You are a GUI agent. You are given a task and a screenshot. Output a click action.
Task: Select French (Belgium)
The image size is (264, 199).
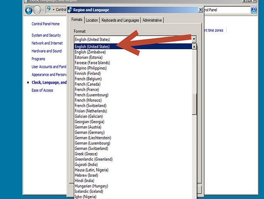click(x=133, y=79)
